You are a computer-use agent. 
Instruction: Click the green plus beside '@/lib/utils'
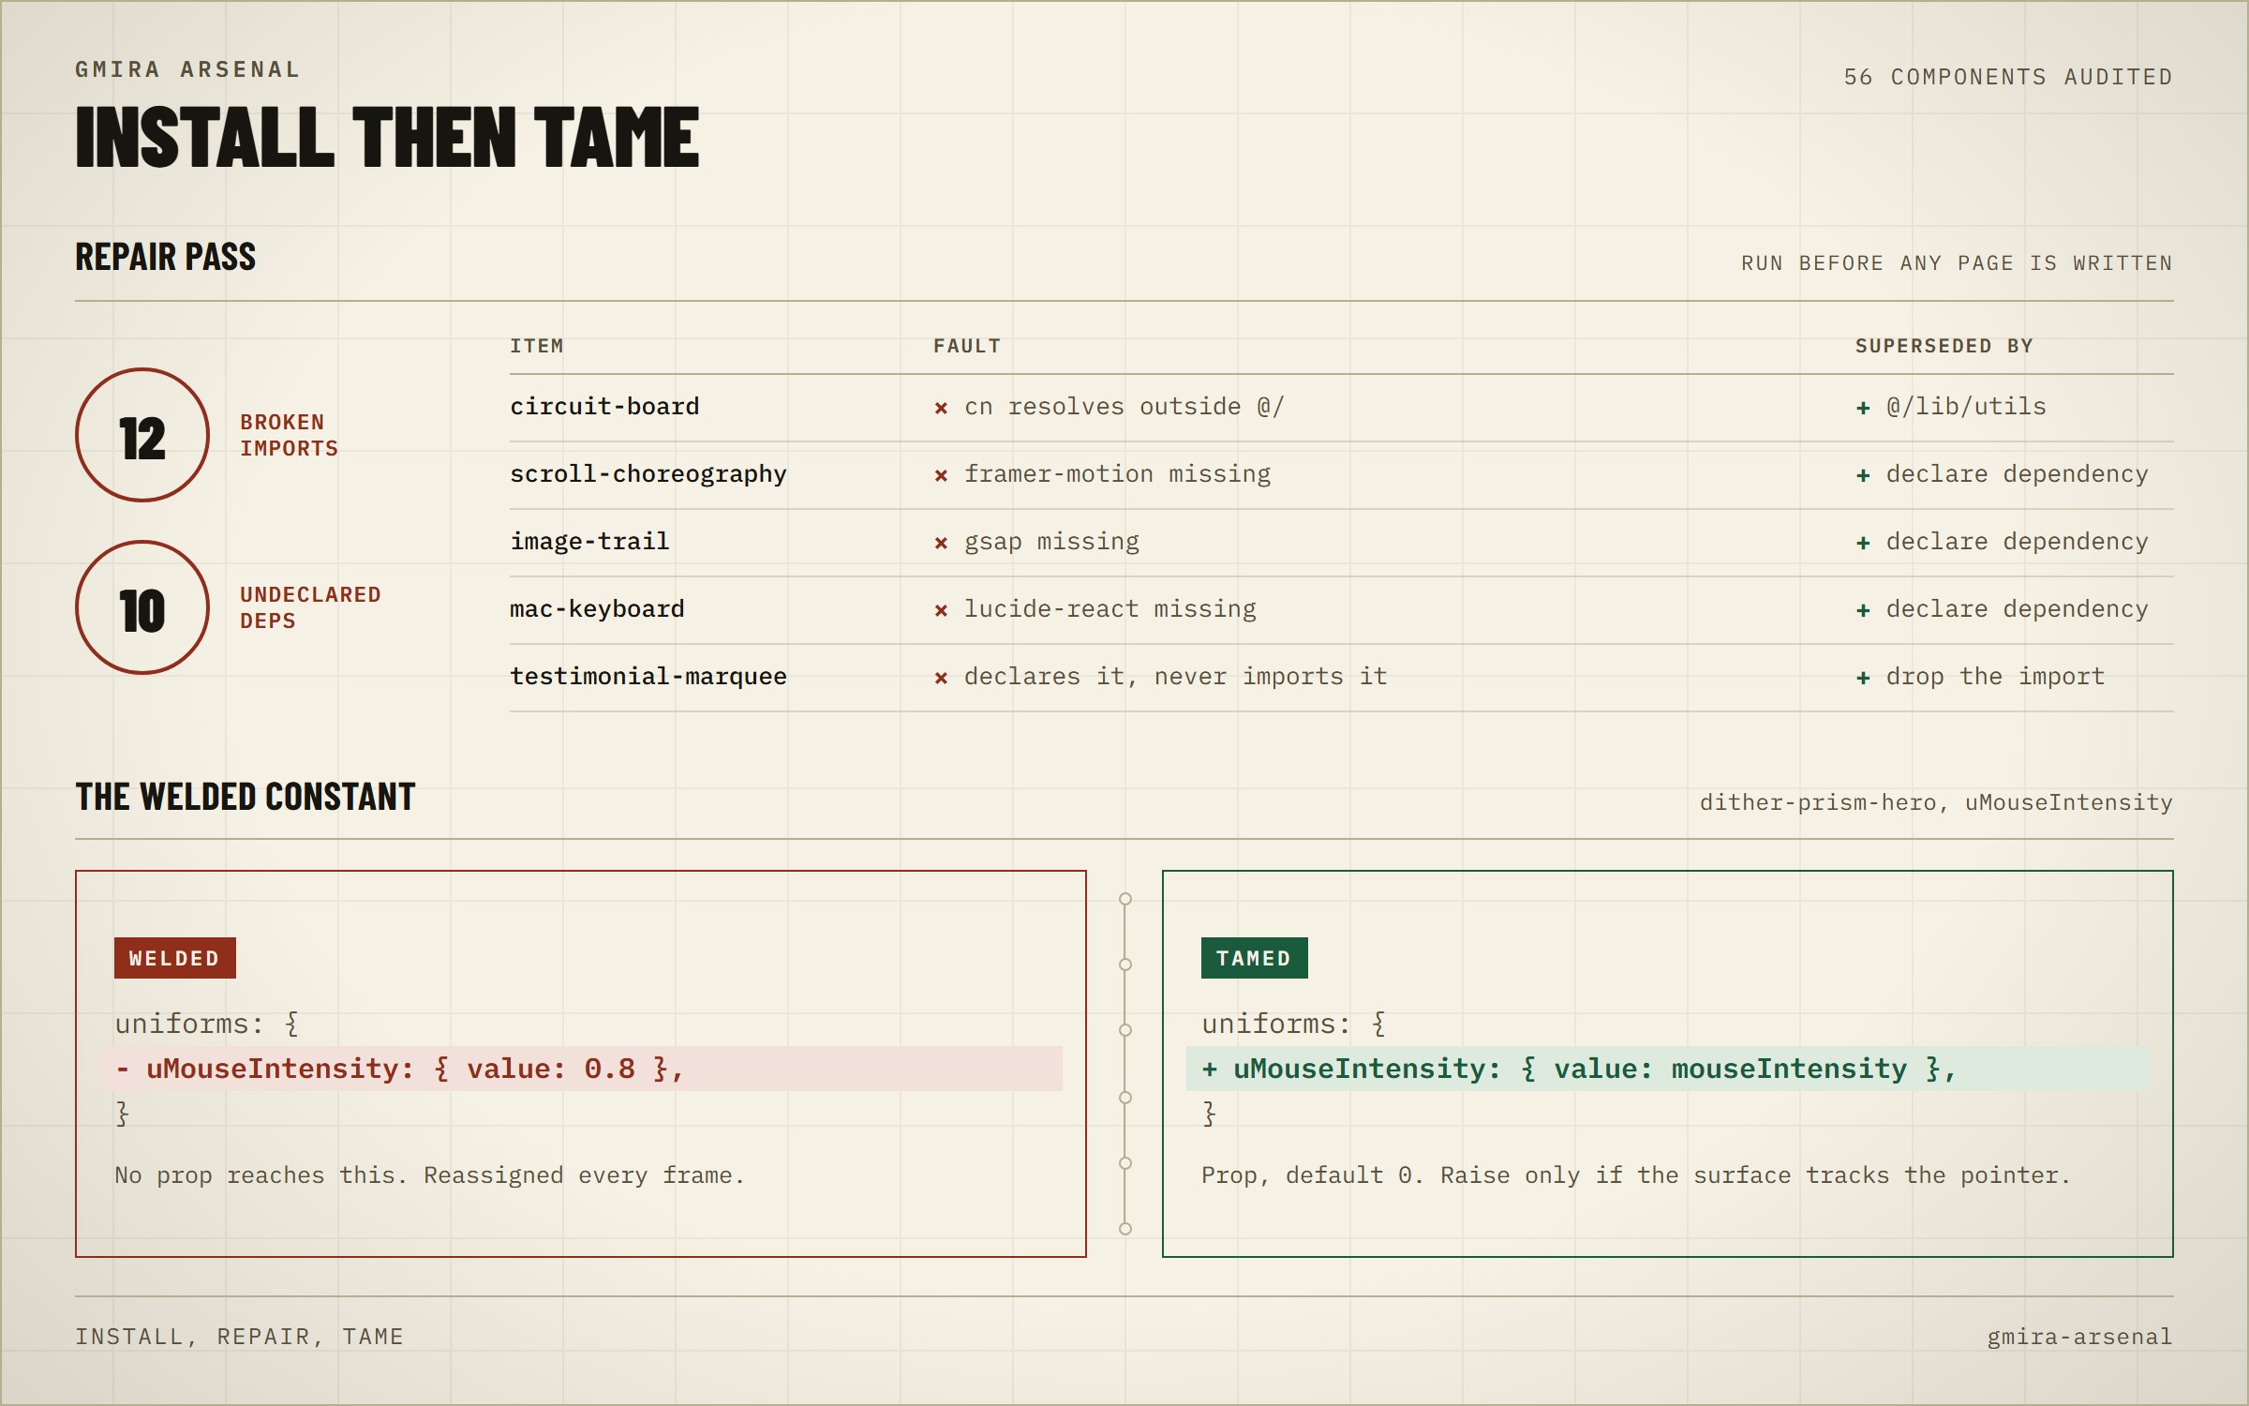click(x=1863, y=408)
